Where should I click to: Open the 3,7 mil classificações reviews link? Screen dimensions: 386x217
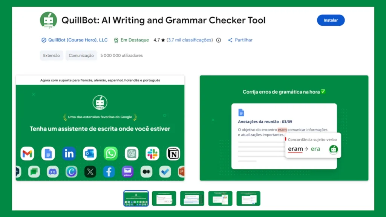190,40
